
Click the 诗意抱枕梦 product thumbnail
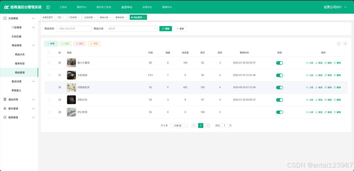[71, 87]
